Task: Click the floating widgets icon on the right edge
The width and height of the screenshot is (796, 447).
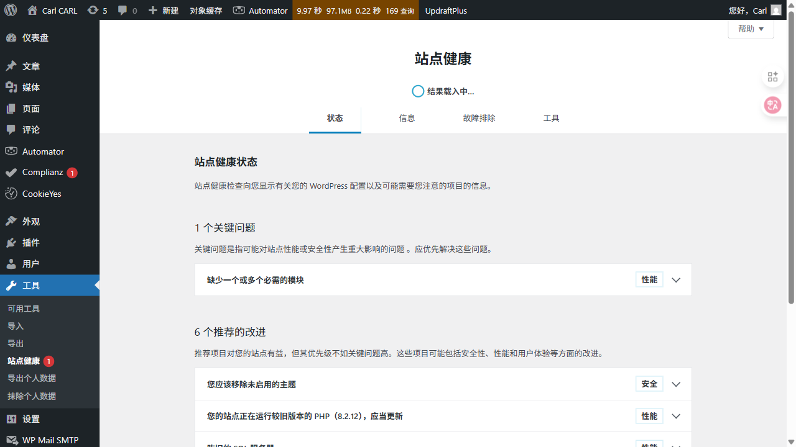Action: click(772, 76)
